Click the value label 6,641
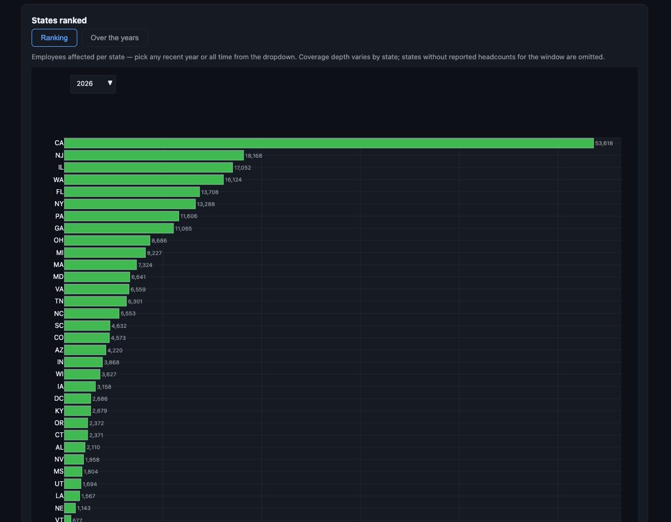Viewport: 671px width, 522px height. 139,277
